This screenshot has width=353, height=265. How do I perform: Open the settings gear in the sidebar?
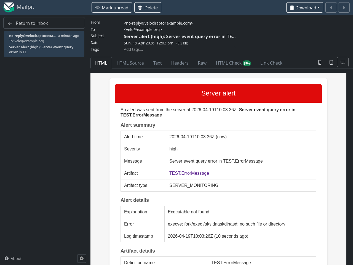(x=82, y=258)
